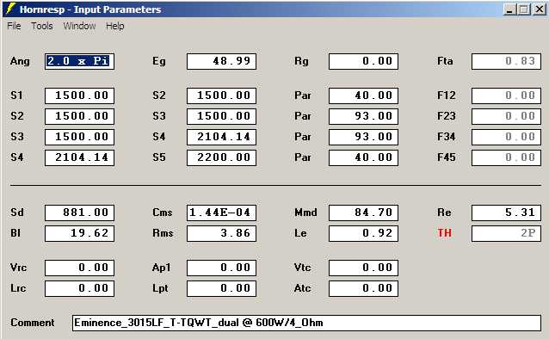
Task: Click the Par field in the F23 row
Action: point(363,116)
